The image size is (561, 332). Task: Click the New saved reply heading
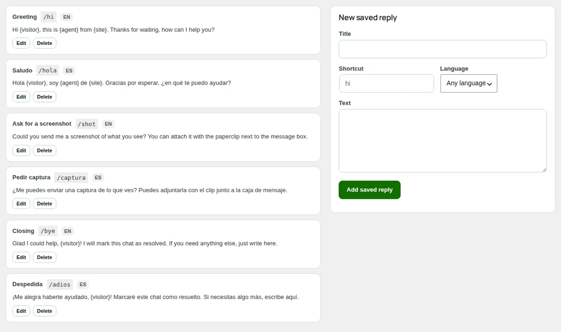[367, 18]
